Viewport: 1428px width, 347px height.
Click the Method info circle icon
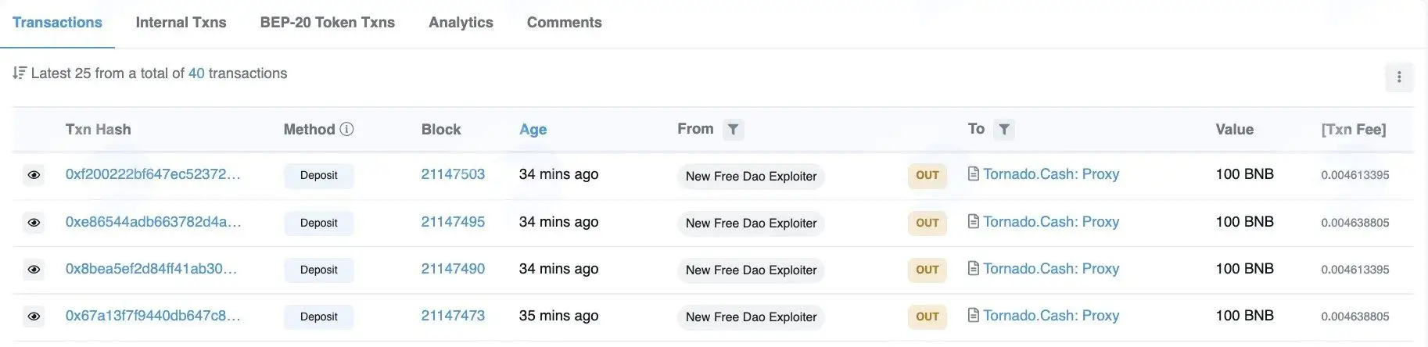pyautogui.click(x=346, y=129)
